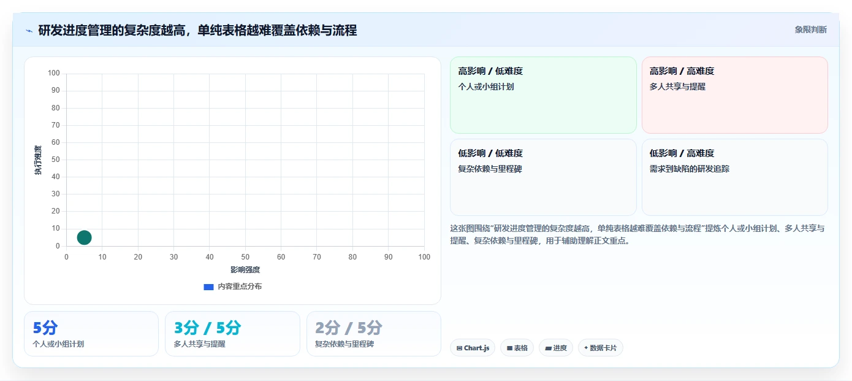Click the description paragraph starting 这张图围绕
This screenshot has width=852, height=381.
tap(637, 234)
